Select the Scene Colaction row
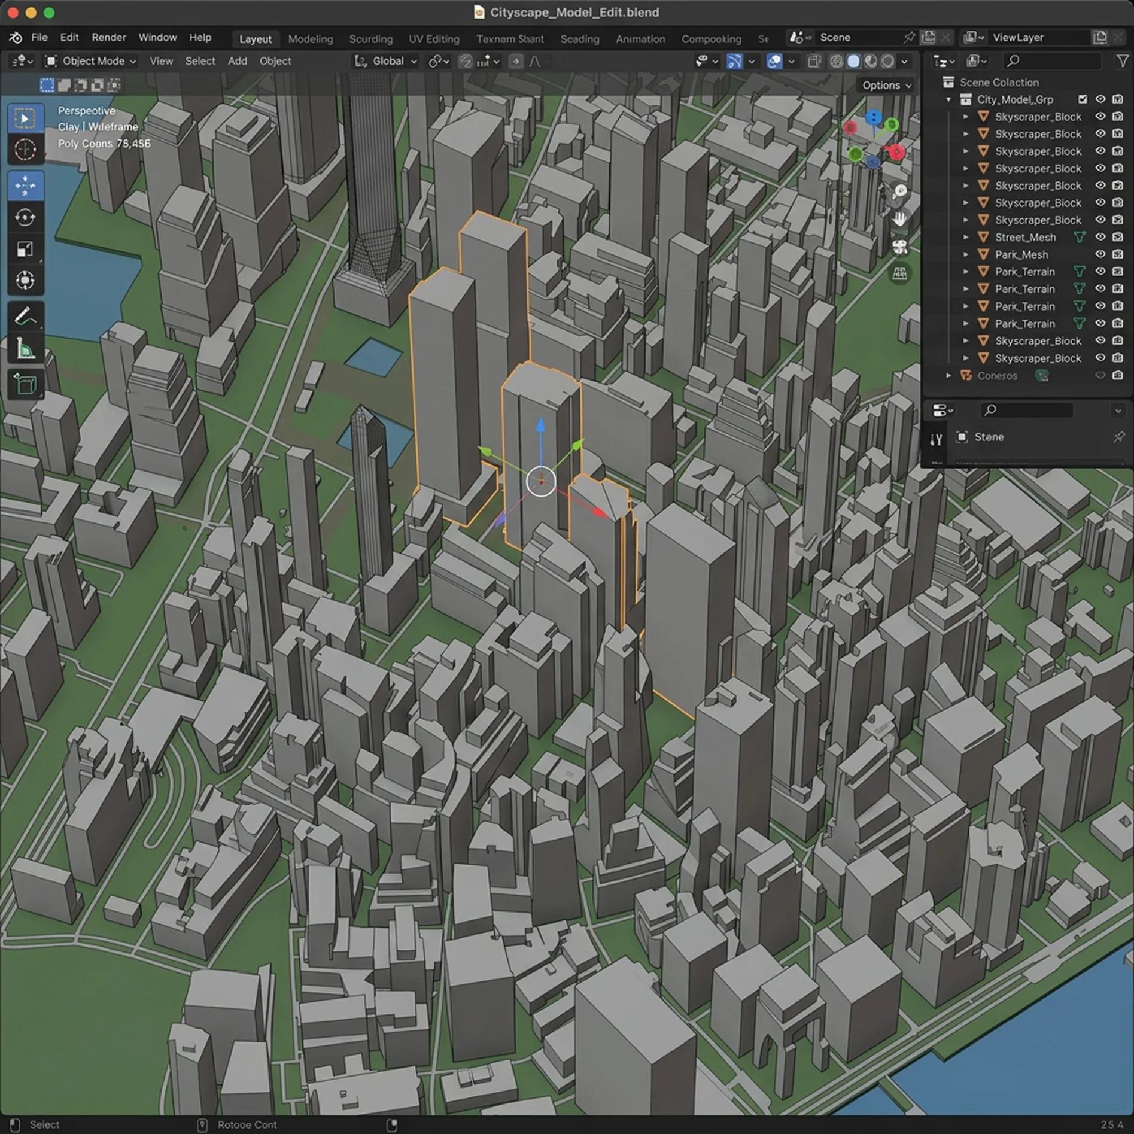This screenshot has width=1134, height=1134. 1026,83
